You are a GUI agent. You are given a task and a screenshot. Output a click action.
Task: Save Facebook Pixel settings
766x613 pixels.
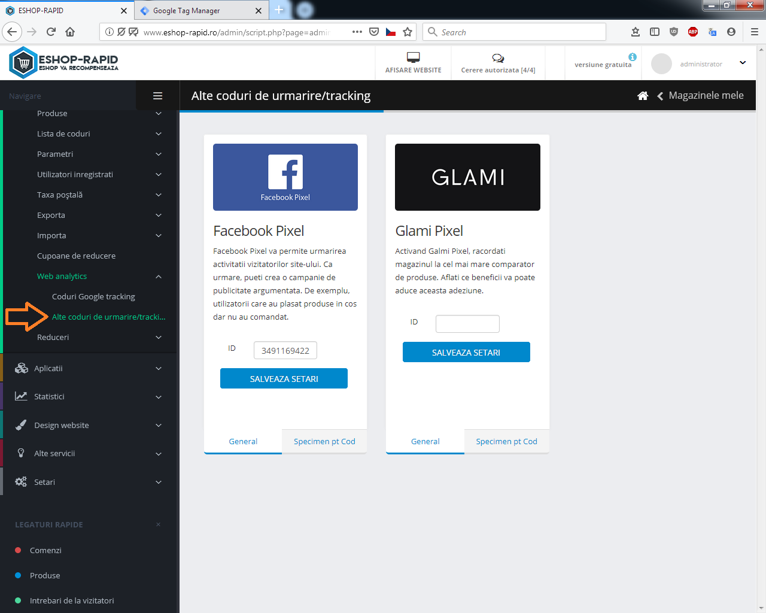tap(284, 378)
